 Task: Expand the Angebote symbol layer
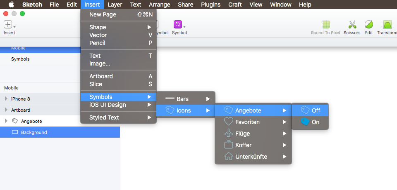tap(6, 121)
